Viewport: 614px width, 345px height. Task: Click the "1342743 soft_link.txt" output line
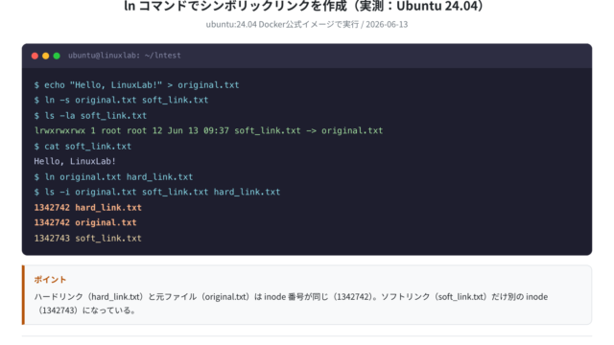tap(87, 239)
